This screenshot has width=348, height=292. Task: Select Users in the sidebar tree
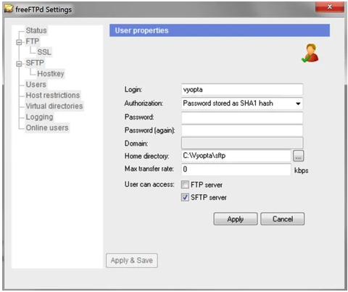click(x=36, y=84)
